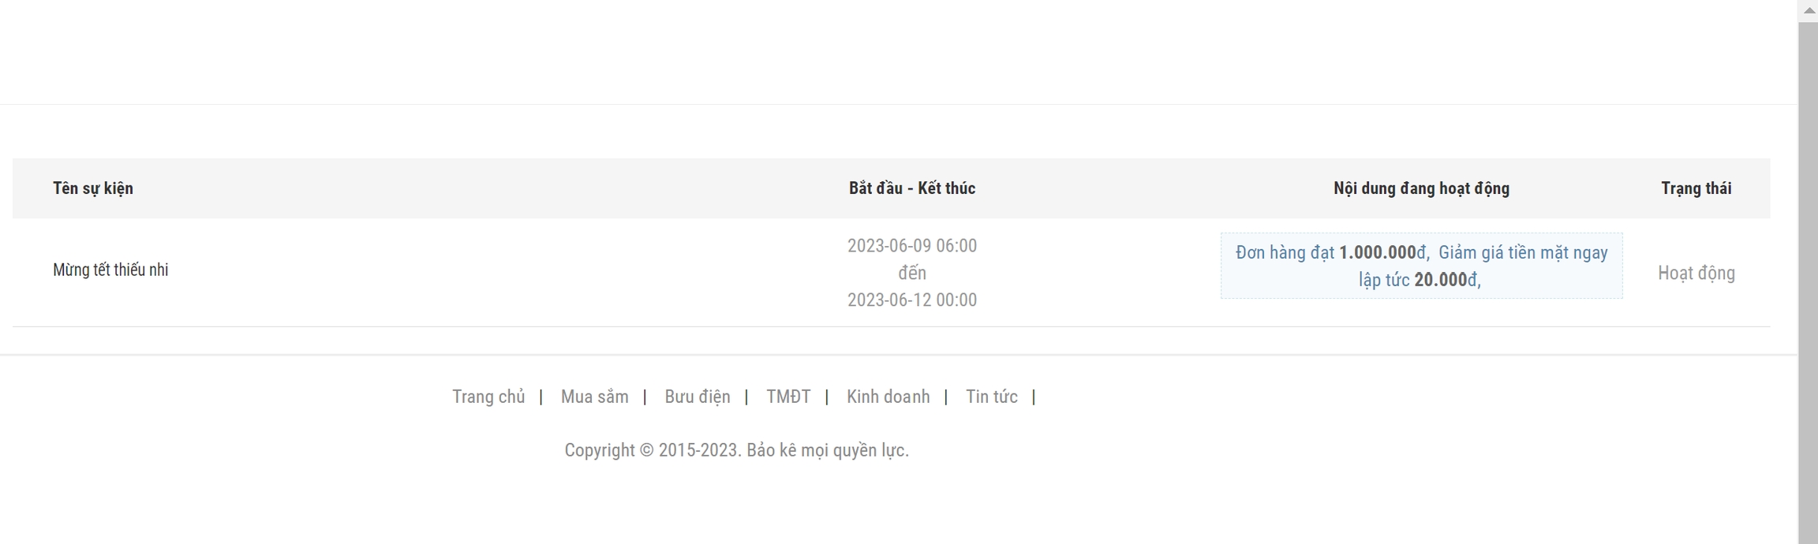Click the word đến between dates

click(911, 274)
